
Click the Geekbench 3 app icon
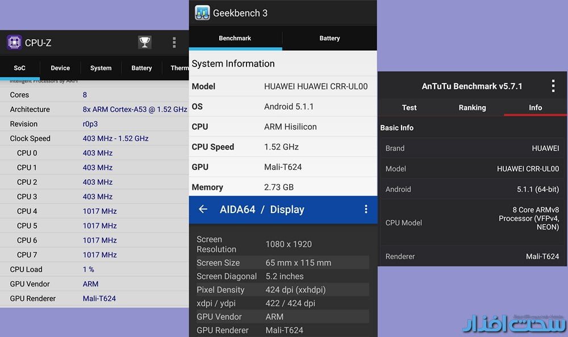(202, 13)
